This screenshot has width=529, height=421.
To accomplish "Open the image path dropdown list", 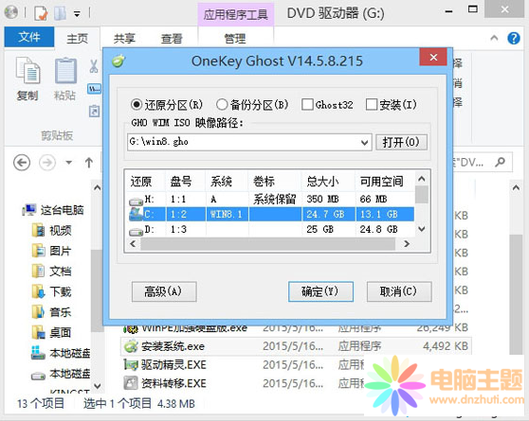I will tap(364, 143).
